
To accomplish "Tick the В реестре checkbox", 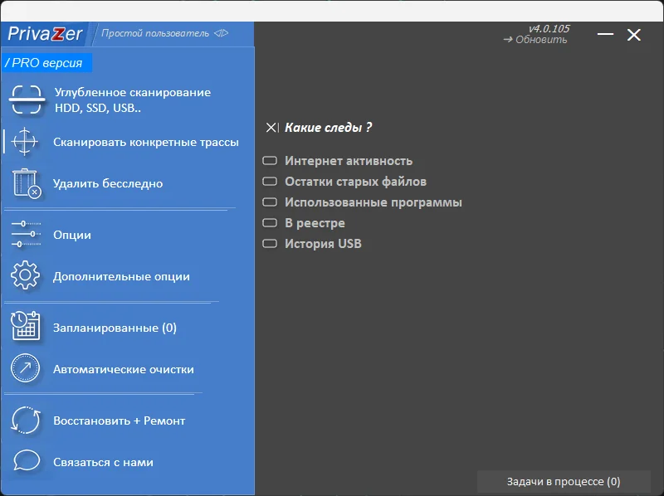I will [x=270, y=223].
